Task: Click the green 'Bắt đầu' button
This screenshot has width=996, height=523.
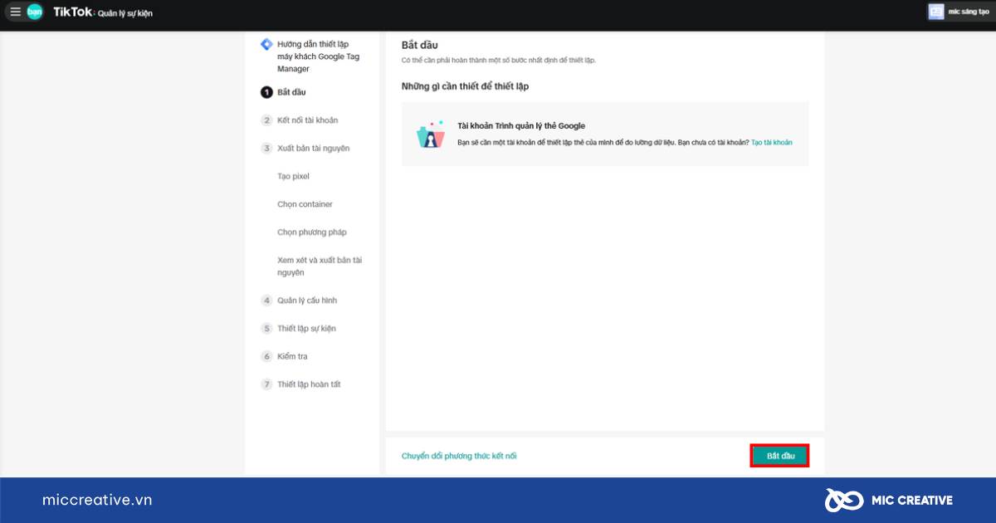Action: [x=780, y=456]
